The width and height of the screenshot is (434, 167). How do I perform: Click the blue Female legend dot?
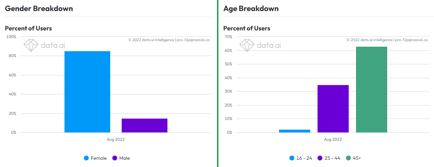[86, 158]
